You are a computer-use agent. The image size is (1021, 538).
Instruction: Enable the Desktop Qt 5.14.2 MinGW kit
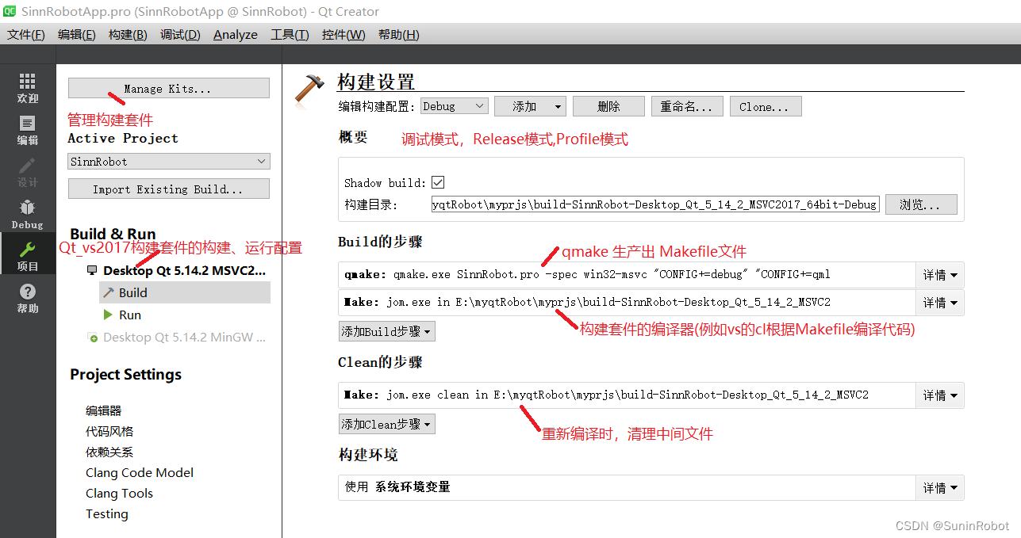coord(178,337)
